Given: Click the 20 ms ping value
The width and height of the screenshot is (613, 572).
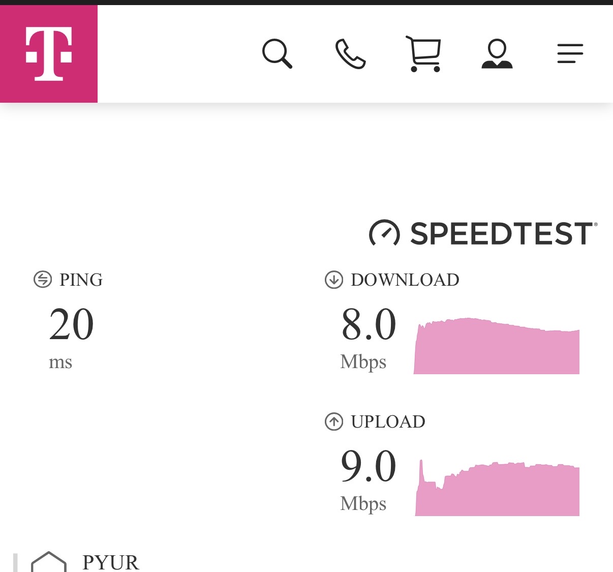Looking at the screenshot, I should pyautogui.click(x=71, y=325).
